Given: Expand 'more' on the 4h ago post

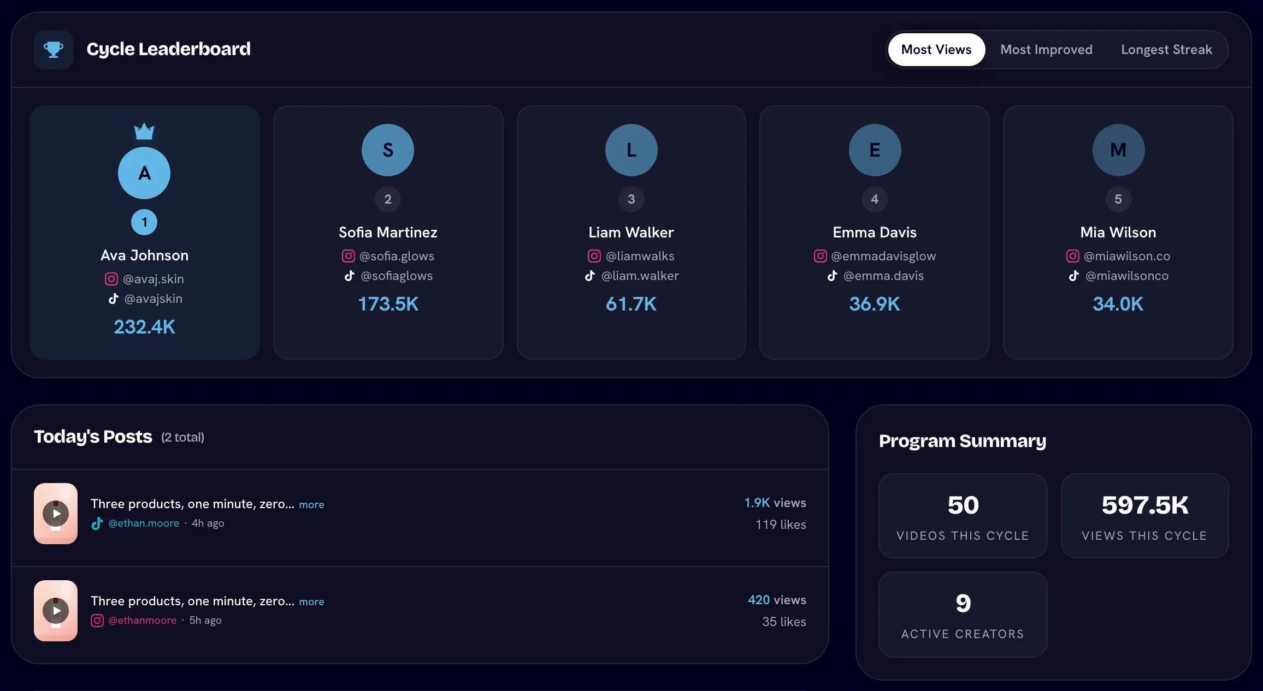Looking at the screenshot, I should [311, 504].
